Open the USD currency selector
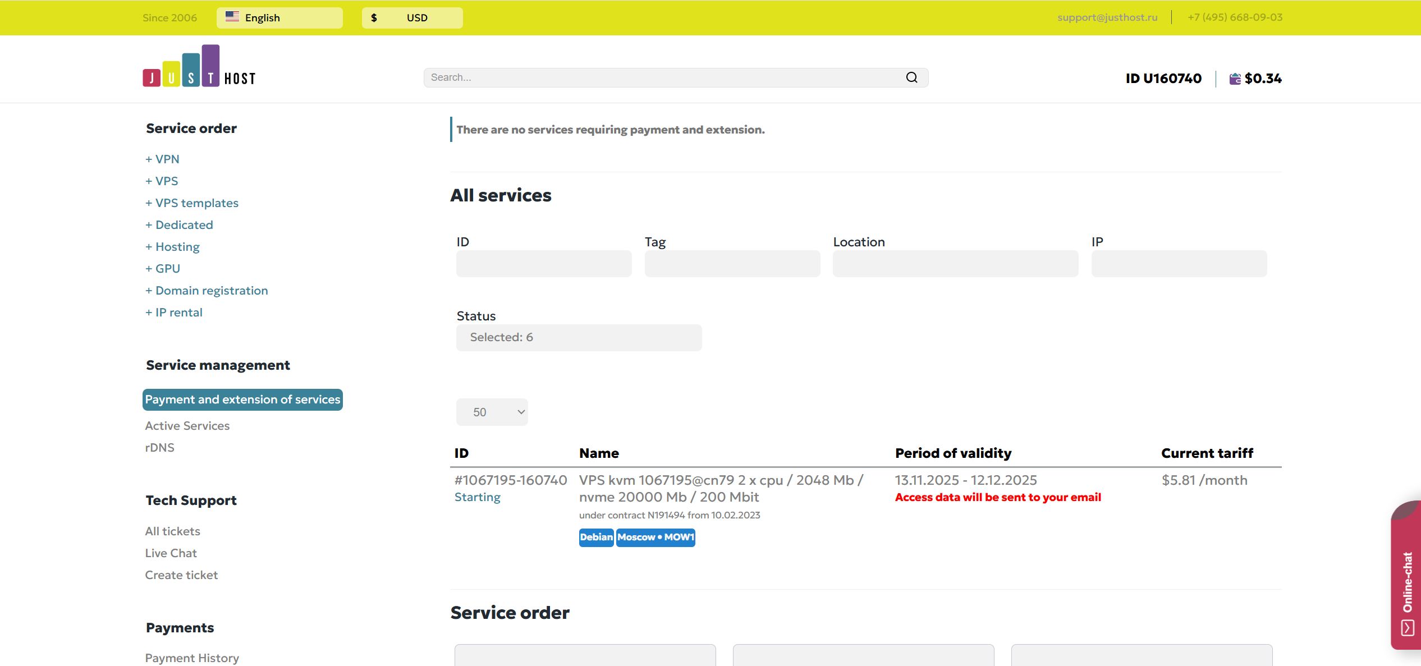The image size is (1421, 666). [x=412, y=18]
